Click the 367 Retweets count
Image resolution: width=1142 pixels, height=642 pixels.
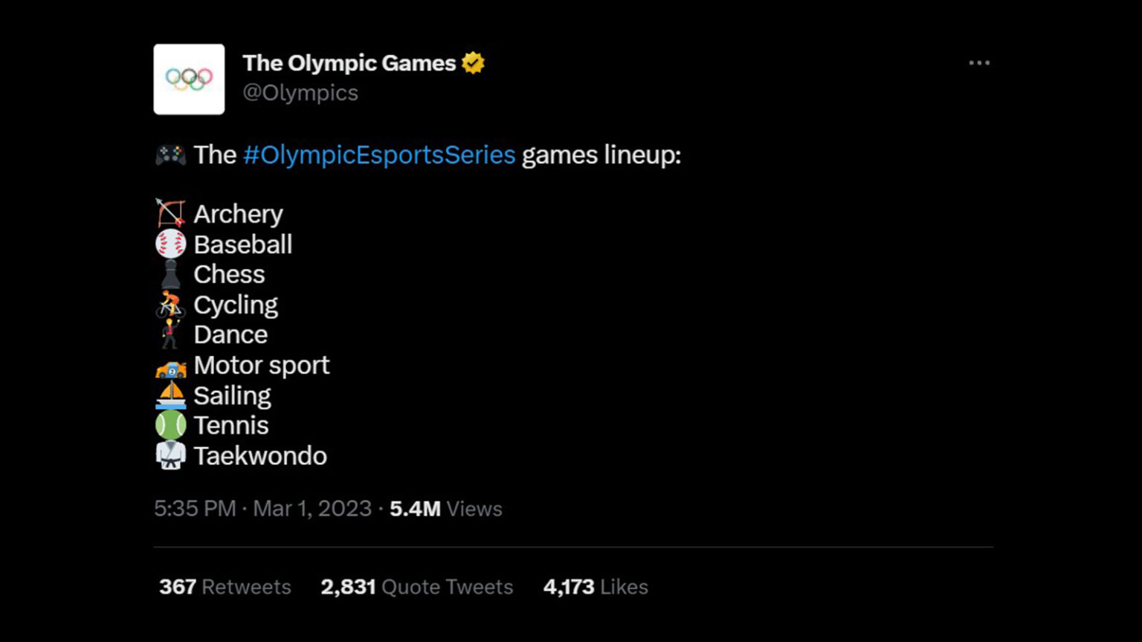(x=224, y=586)
